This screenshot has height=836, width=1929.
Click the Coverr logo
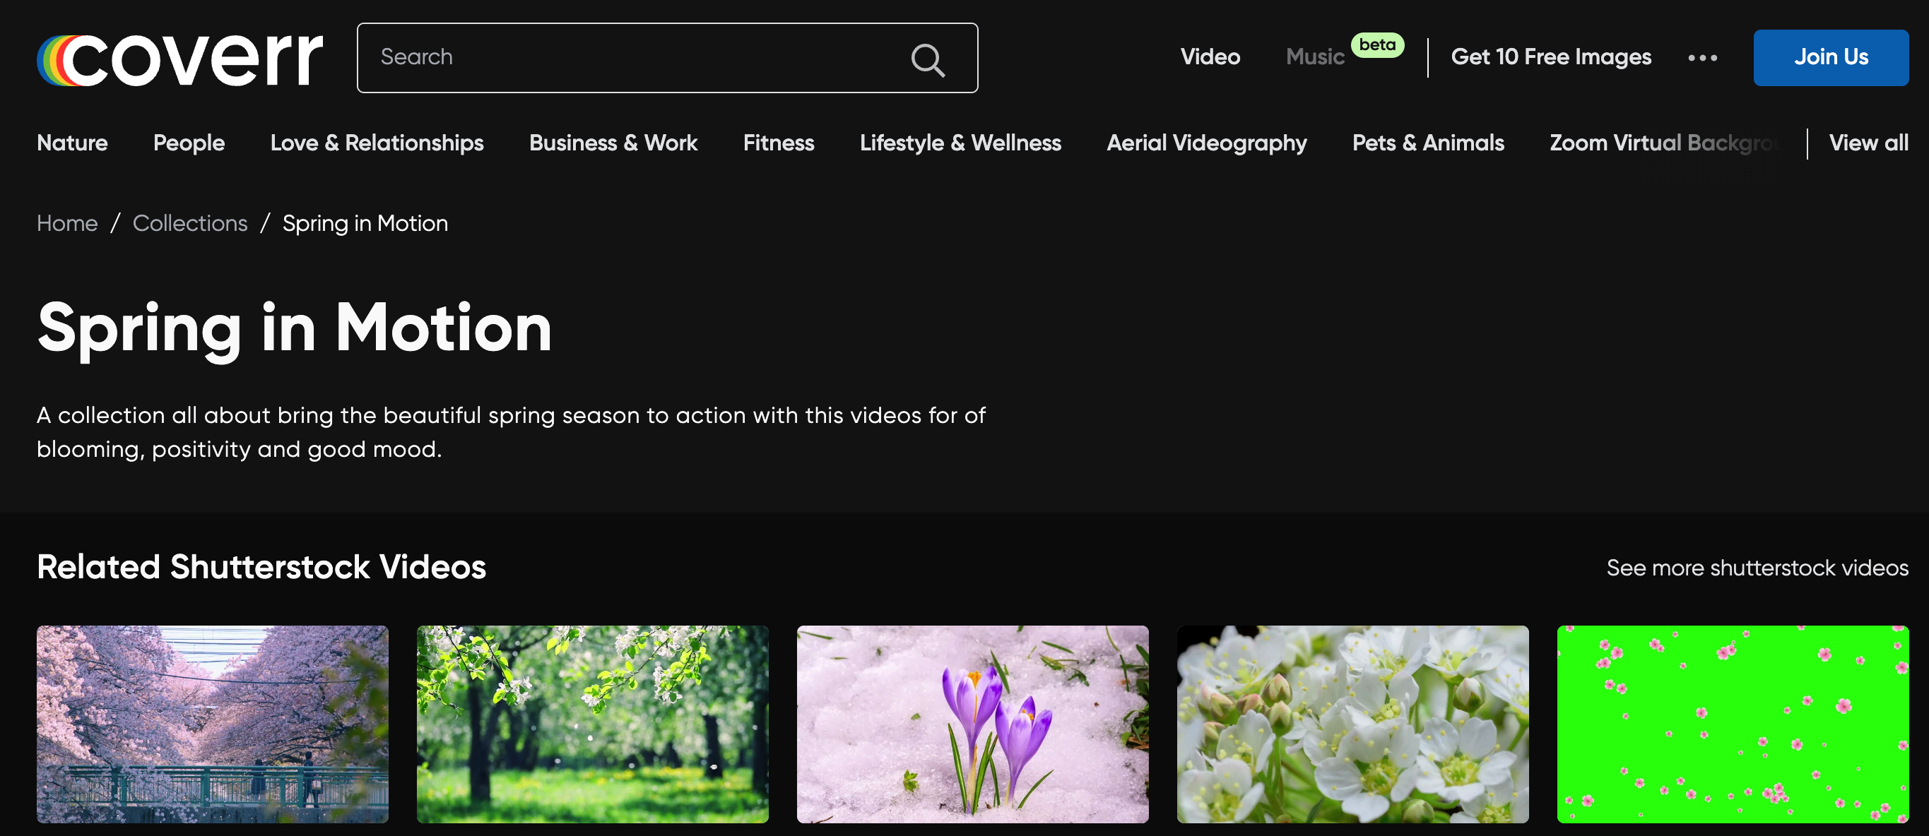point(179,59)
